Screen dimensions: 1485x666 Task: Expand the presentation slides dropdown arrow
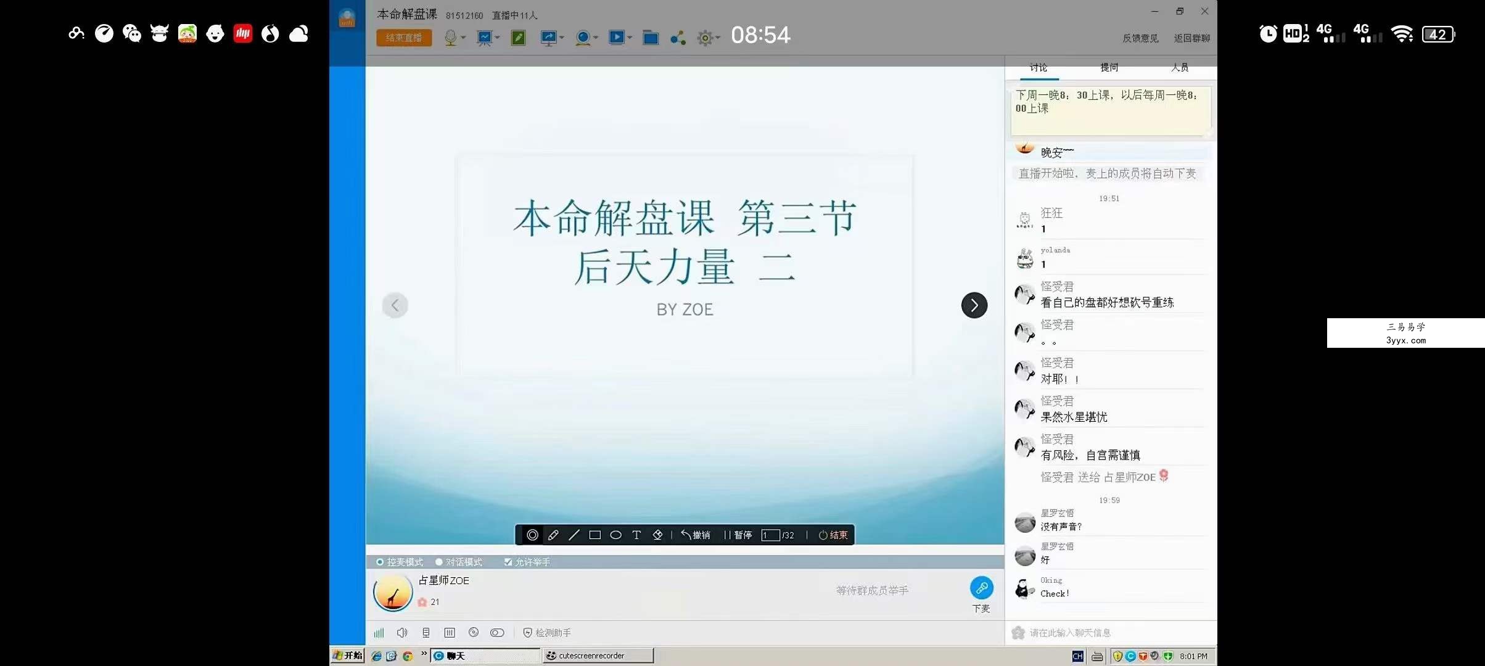[497, 38]
